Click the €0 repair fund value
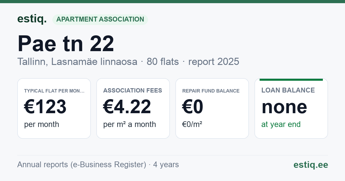345x181 pixels. pyautogui.click(x=193, y=107)
